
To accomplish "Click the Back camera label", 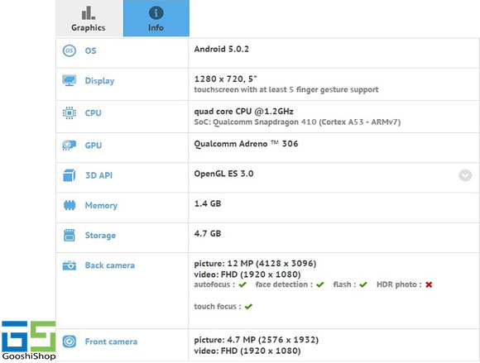I will coord(110,265).
